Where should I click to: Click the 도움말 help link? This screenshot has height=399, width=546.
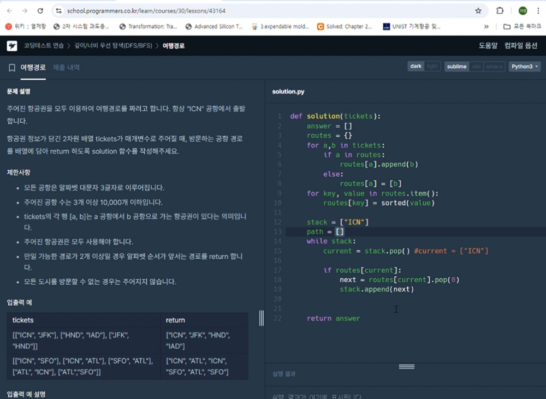coord(488,46)
